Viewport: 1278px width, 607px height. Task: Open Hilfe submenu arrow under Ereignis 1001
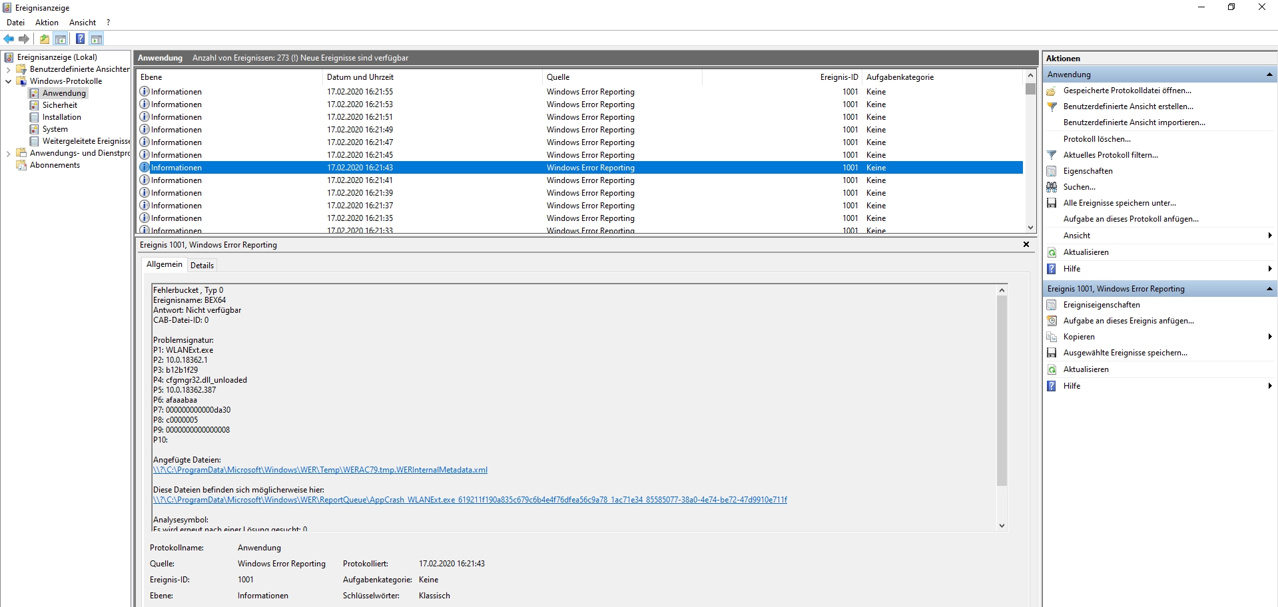click(x=1270, y=386)
